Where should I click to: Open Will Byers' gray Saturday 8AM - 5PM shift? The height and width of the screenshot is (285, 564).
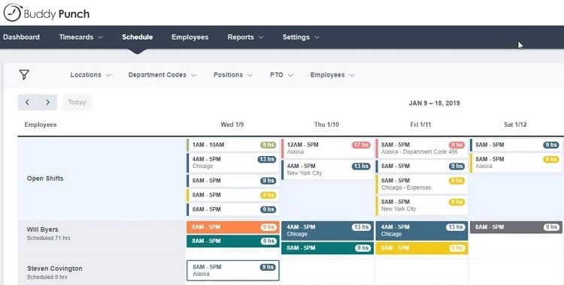(x=516, y=227)
